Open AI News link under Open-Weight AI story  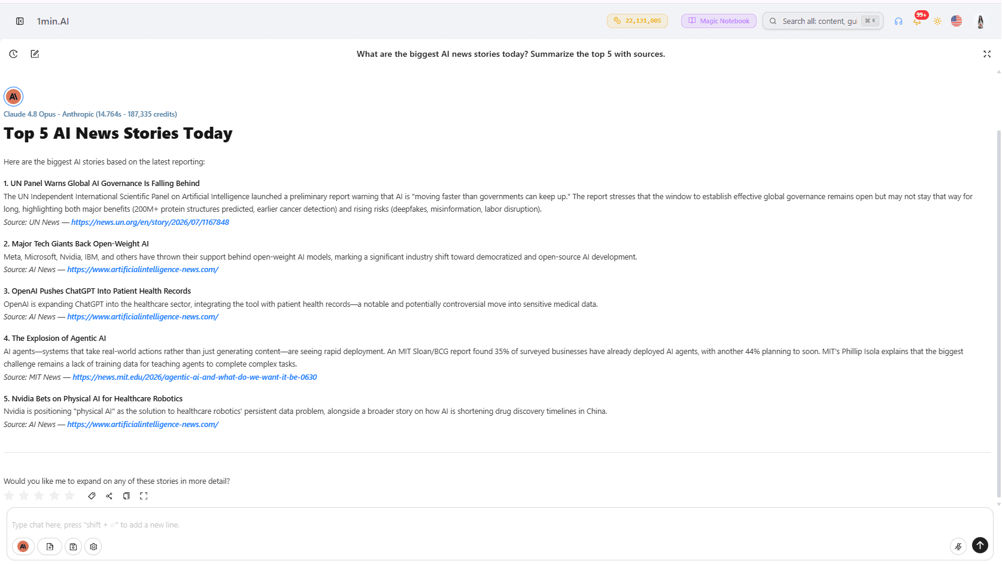click(x=143, y=270)
